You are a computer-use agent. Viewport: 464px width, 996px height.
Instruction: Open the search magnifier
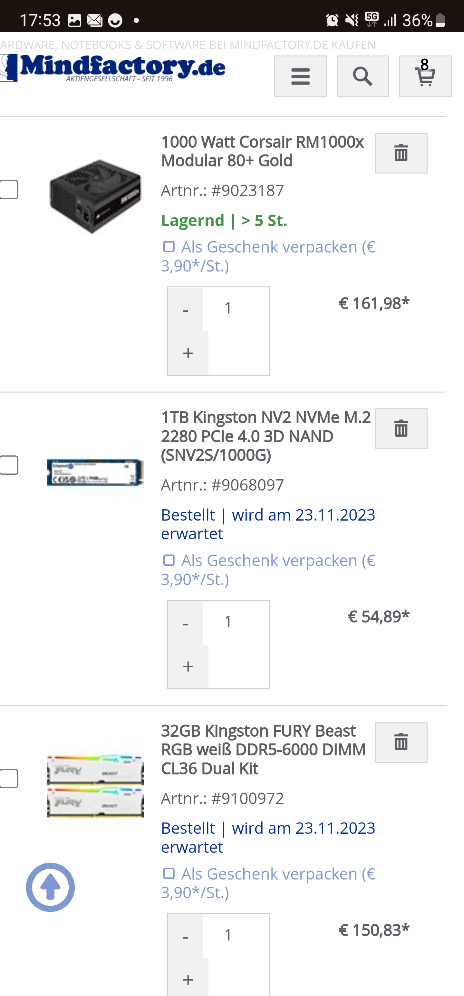(x=363, y=76)
